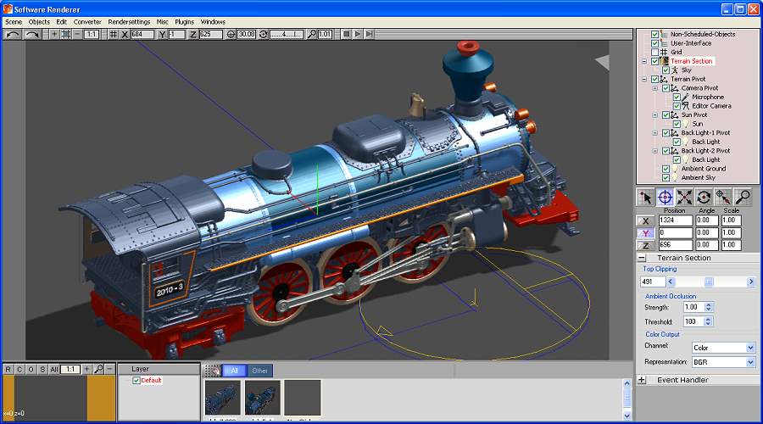Viewport: 763px width, 424px height.
Task: Choose the four-arrow scale tool
Action: 684,197
